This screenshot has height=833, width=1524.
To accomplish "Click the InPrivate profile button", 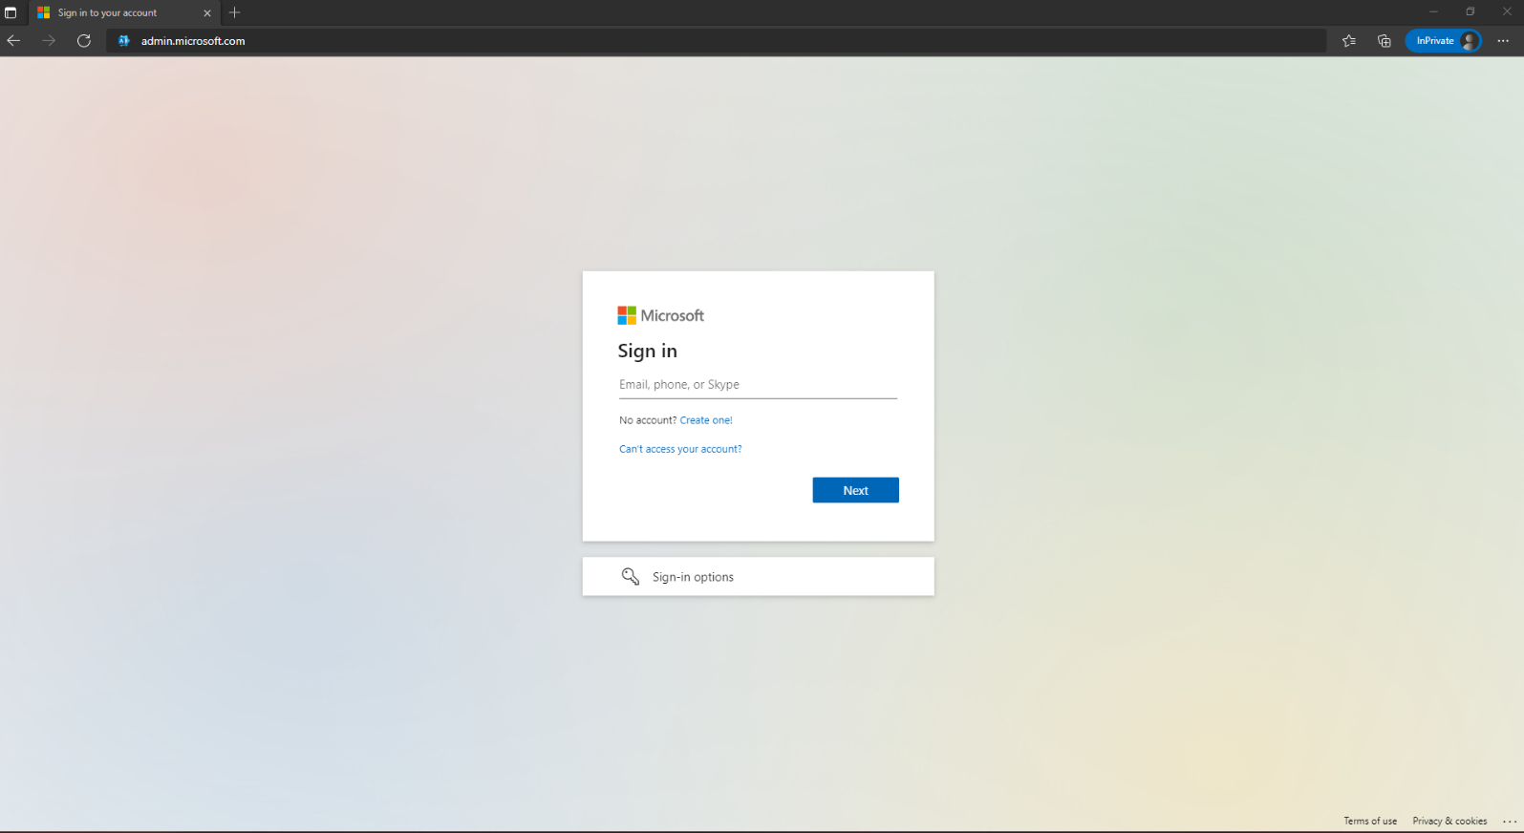I will click(1444, 40).
